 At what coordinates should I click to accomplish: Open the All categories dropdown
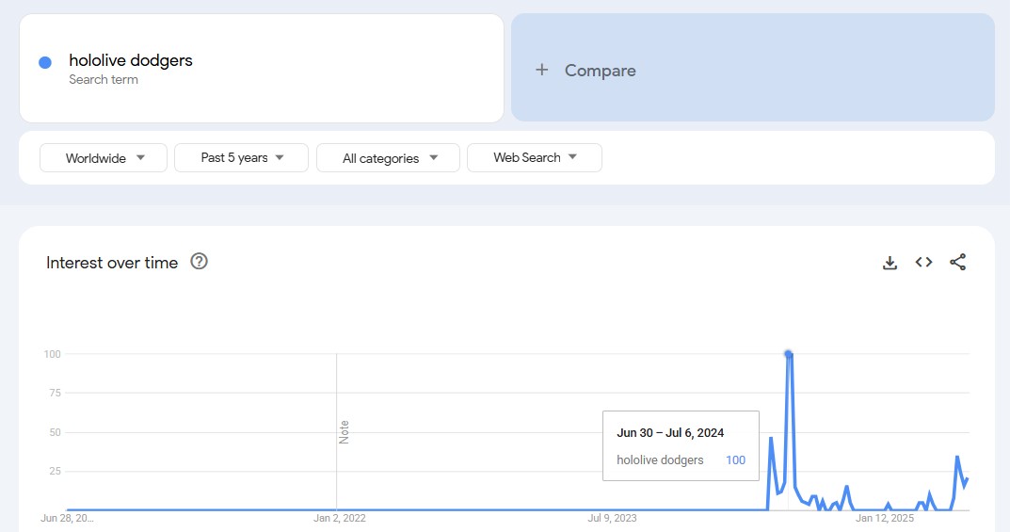[x=388, y=158]
